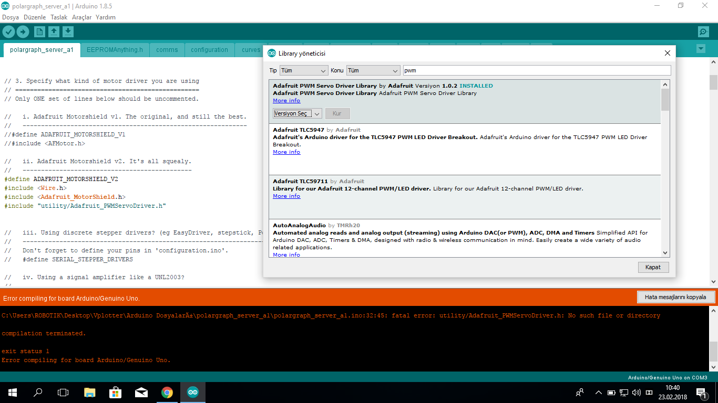The height and width of the screenshot is (403, 718).
Task: Open Microsoft Store from the taskbar
Action: tap(116, 393)
